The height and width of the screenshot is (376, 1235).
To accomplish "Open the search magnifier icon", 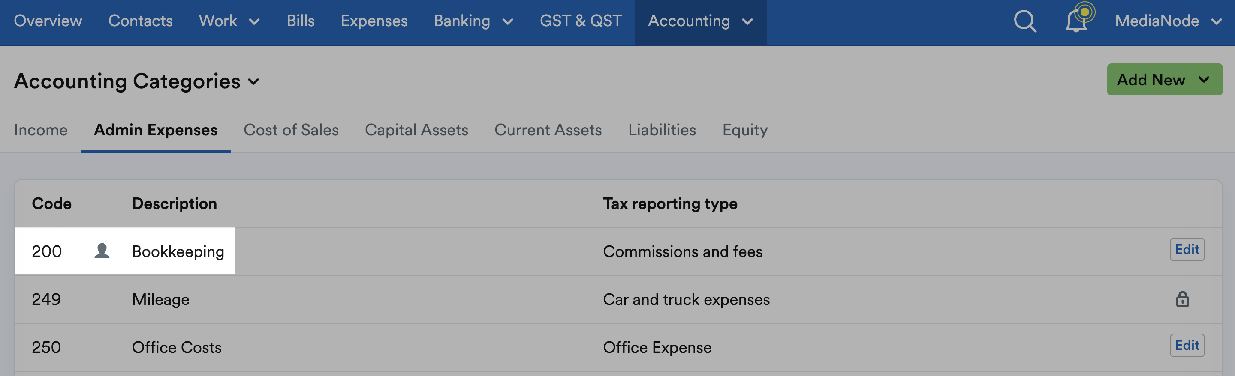I will pyautogui.click(x=1025, y=21).
